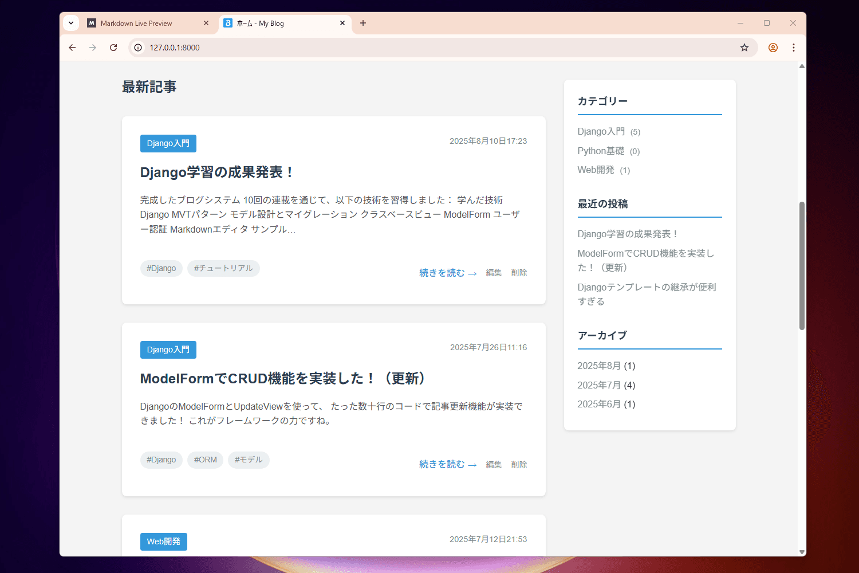Click 編集 on the ModelForm post
Viewport: 859px width, 573px height.
[494, 464]
